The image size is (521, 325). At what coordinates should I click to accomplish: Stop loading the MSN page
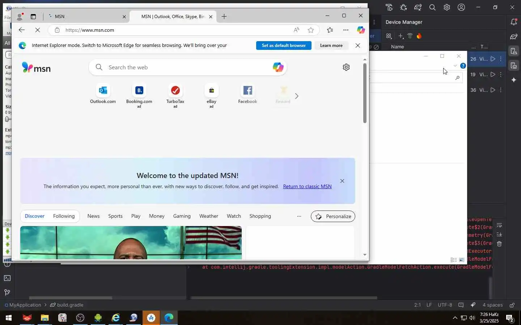[38, 30]
